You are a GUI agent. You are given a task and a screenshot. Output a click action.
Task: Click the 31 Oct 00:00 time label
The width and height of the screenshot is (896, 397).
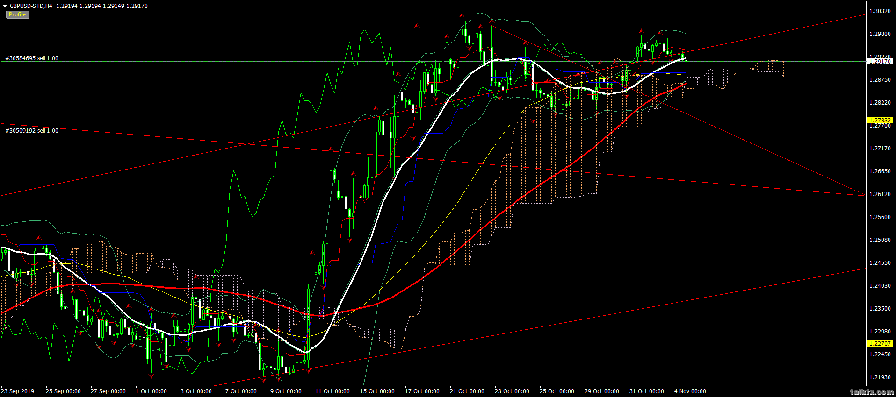pyautogui.click(x=647, y=391)
